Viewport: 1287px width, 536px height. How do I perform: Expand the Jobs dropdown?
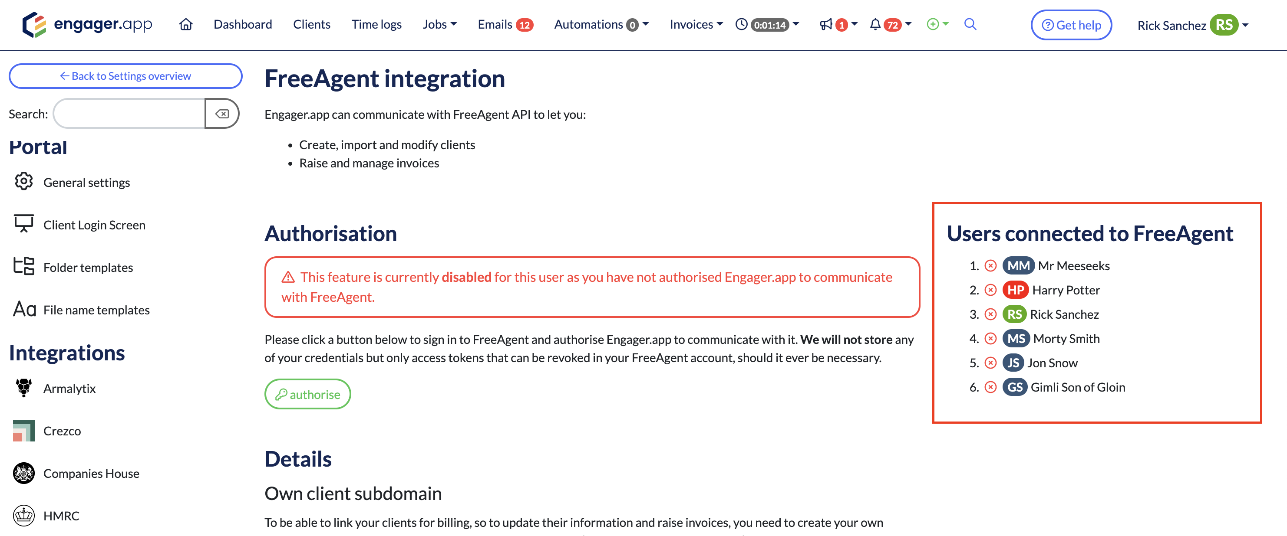pyautogui.click(x=439, y=24)
